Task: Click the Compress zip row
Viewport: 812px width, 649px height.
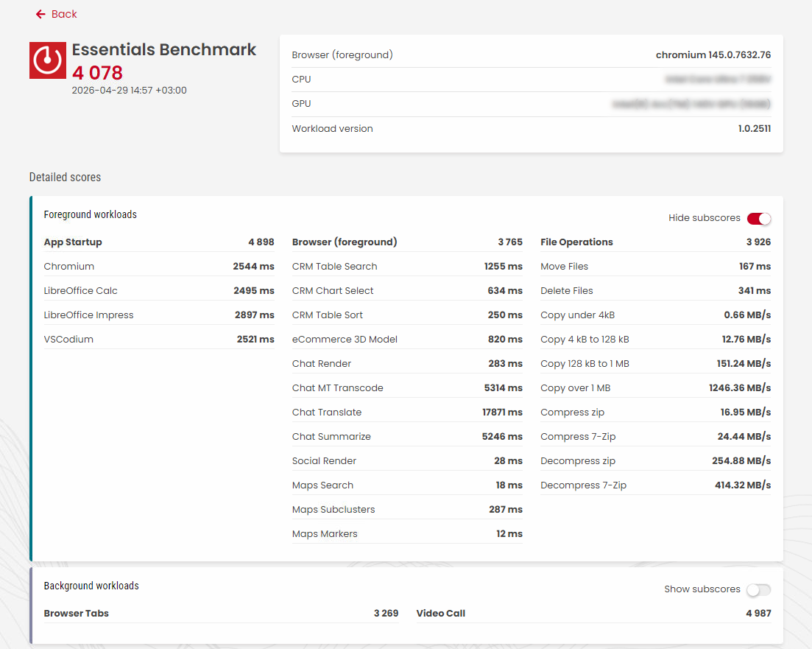Action: click(656, 413)
